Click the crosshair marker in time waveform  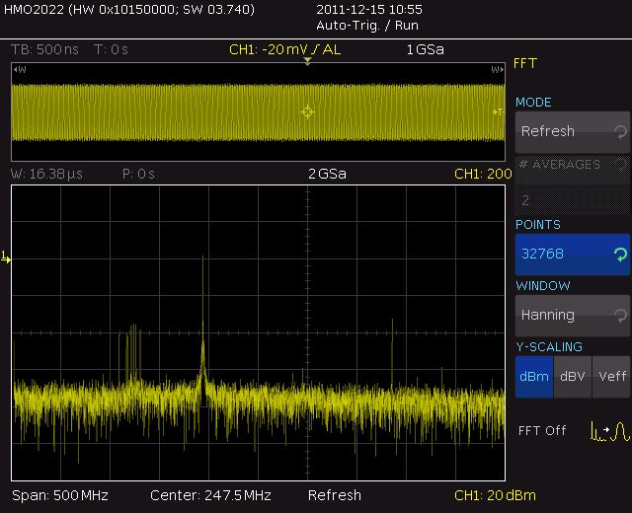coord(307,111)
